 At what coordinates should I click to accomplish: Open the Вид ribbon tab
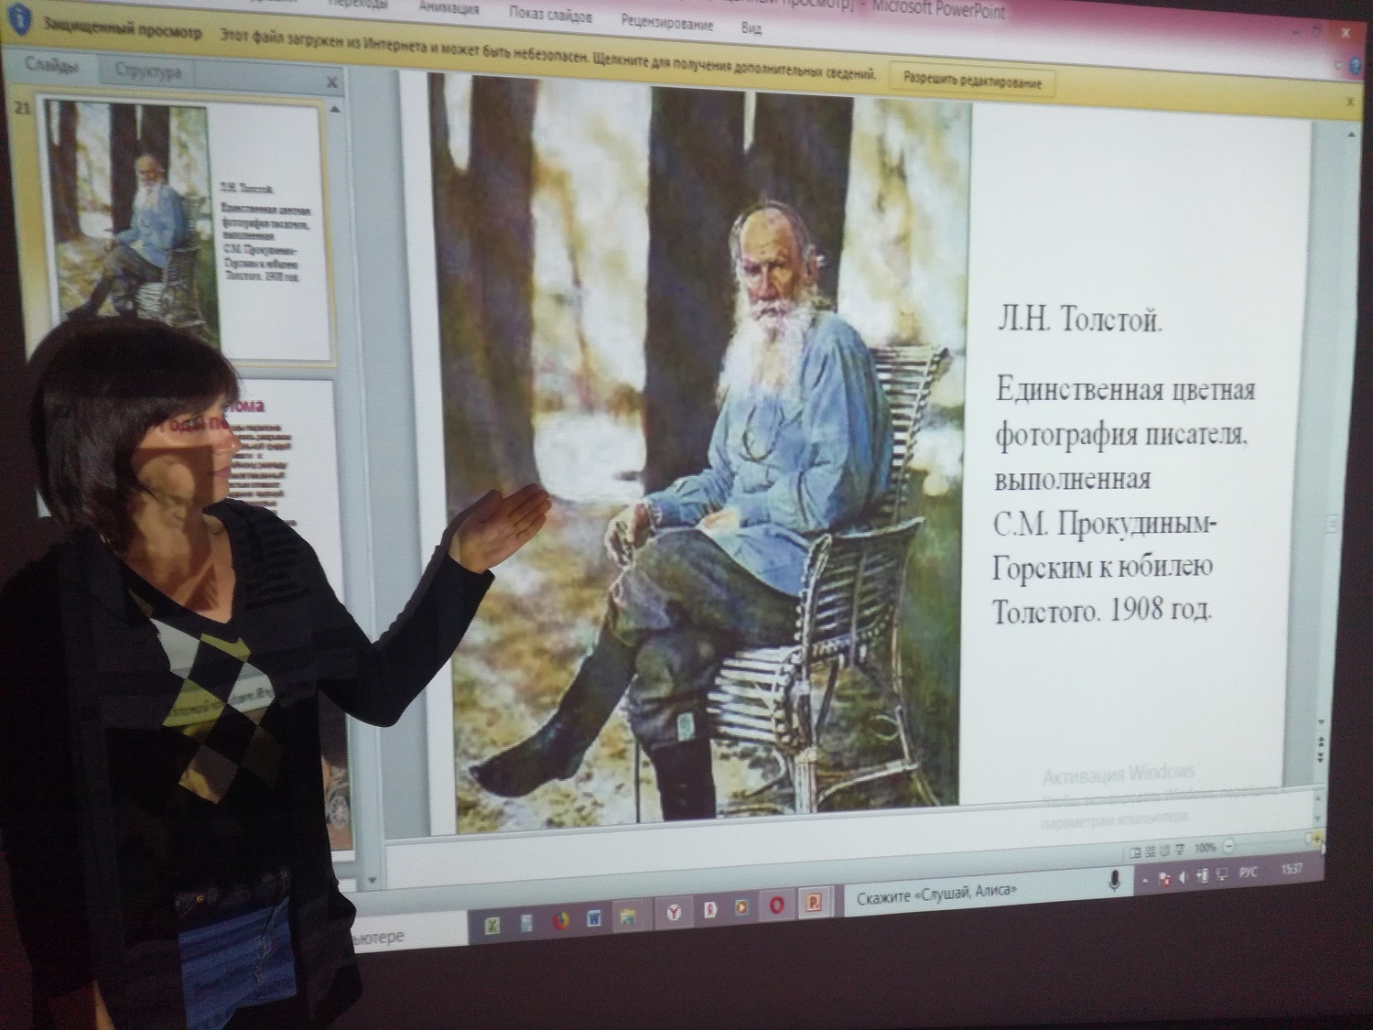(751, 27)
